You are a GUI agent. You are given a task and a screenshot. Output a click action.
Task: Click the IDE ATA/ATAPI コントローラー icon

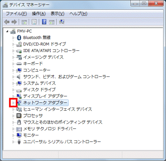(x=19, y=51)
